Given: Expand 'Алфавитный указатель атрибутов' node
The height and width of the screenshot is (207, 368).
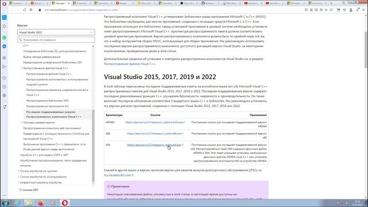Looking at the screenshot, I should 18,182.
